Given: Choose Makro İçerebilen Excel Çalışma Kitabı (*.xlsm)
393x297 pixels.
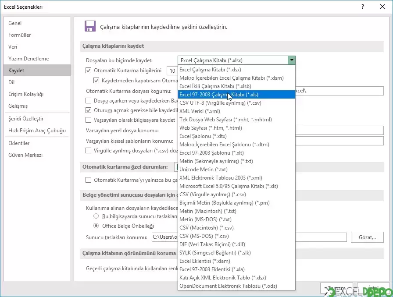Looking at the screenshot, I should click(236, 78).
